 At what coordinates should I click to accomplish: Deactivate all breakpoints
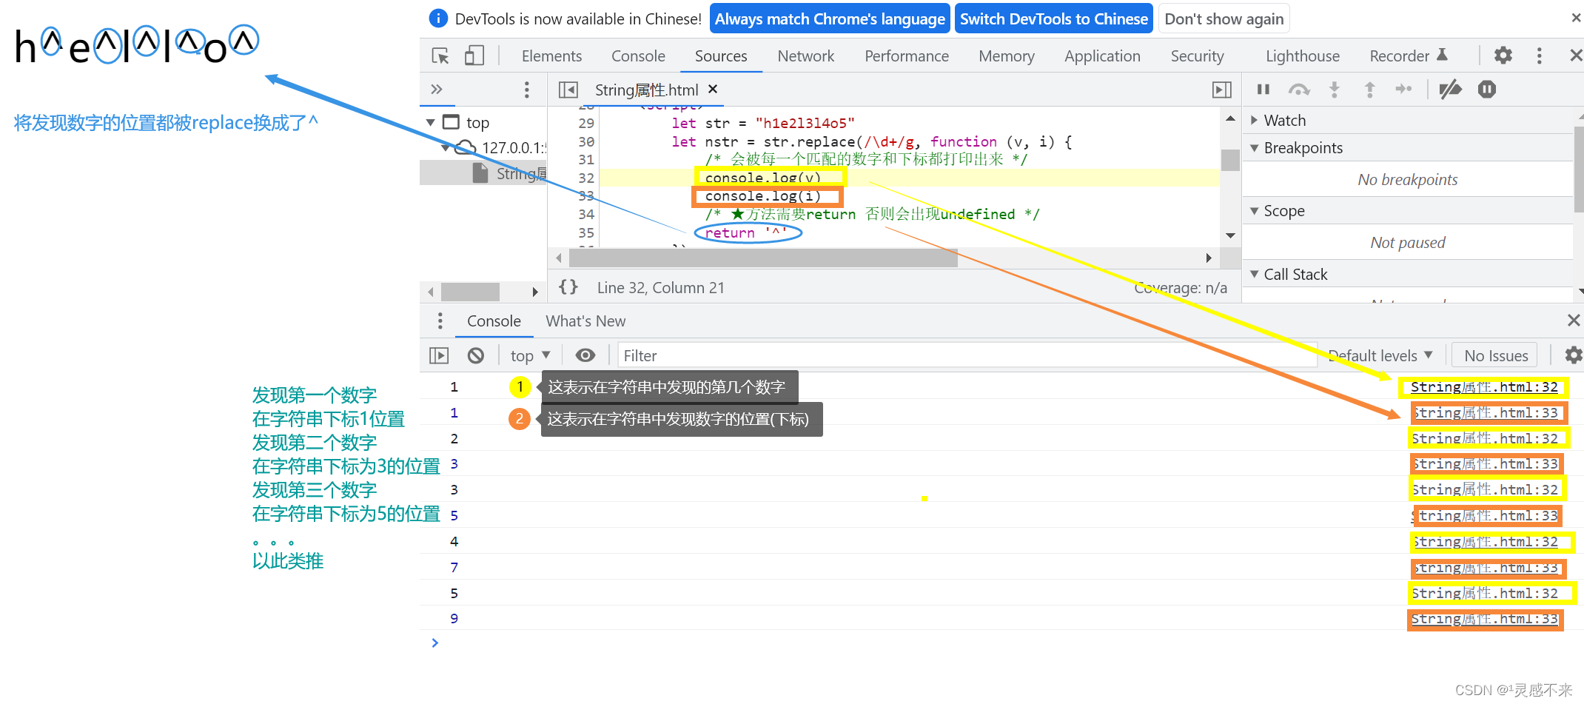[x=1450, y=89]
